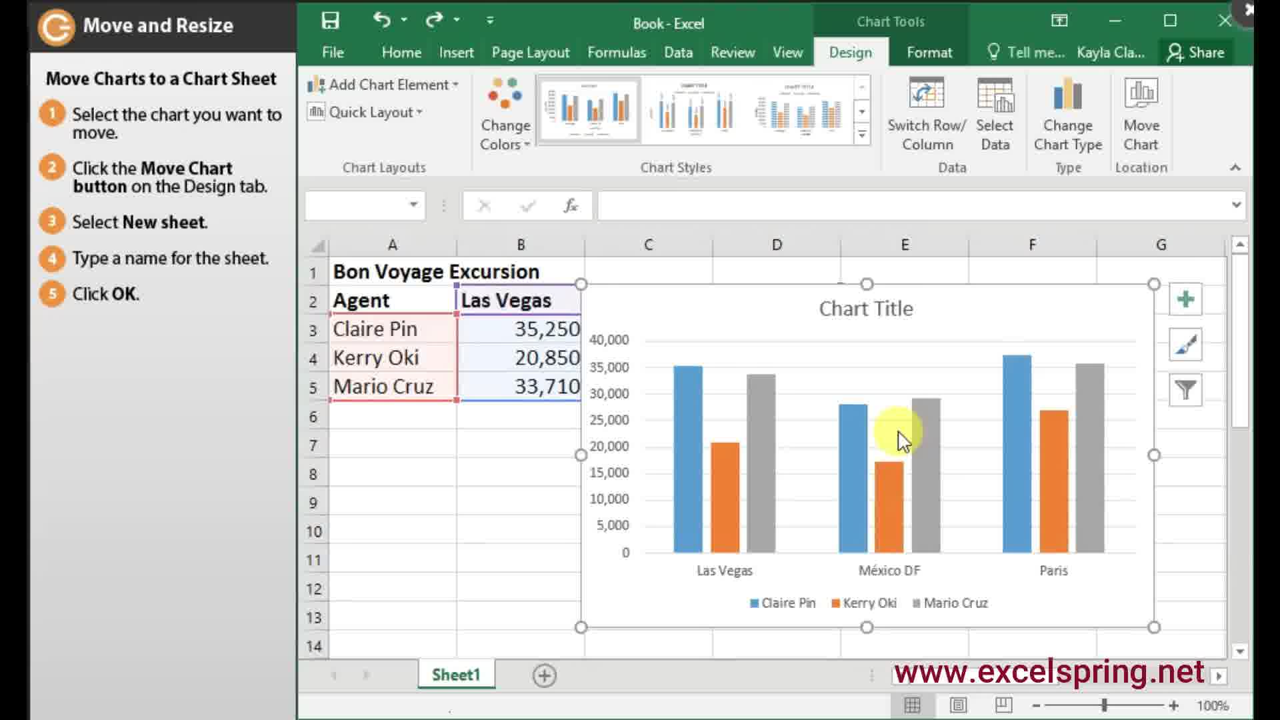Open Chart Styles paintbrush button

pos(1185,345)
